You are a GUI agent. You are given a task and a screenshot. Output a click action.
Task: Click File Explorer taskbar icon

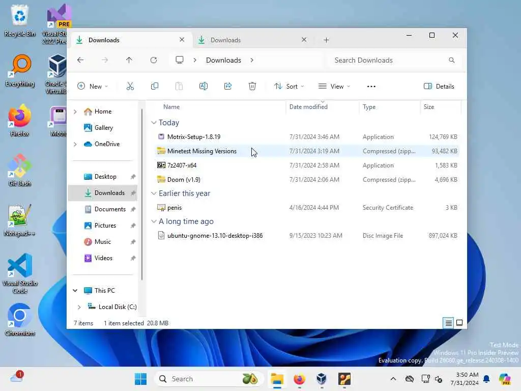pos(277,379)
